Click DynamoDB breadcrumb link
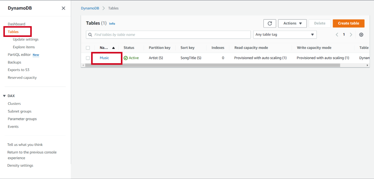 coord(90,8)
